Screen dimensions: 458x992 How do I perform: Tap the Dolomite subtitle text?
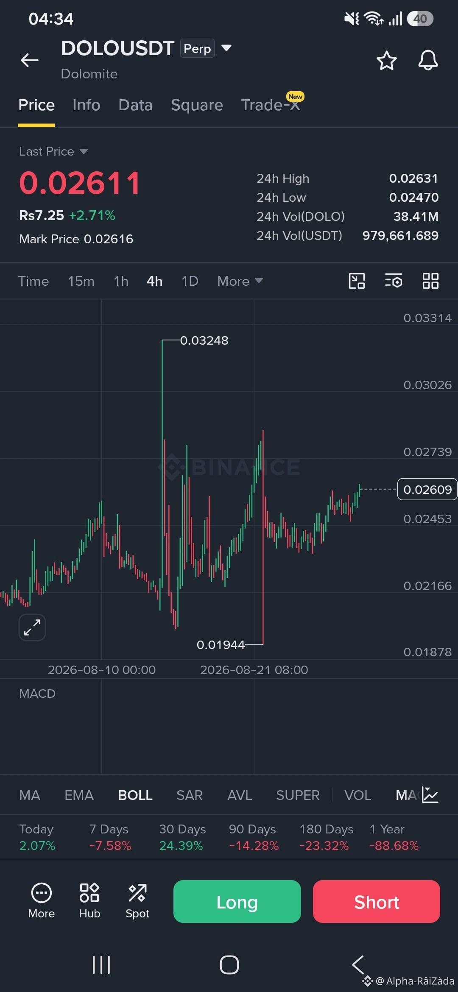click(x=89, y=74)
